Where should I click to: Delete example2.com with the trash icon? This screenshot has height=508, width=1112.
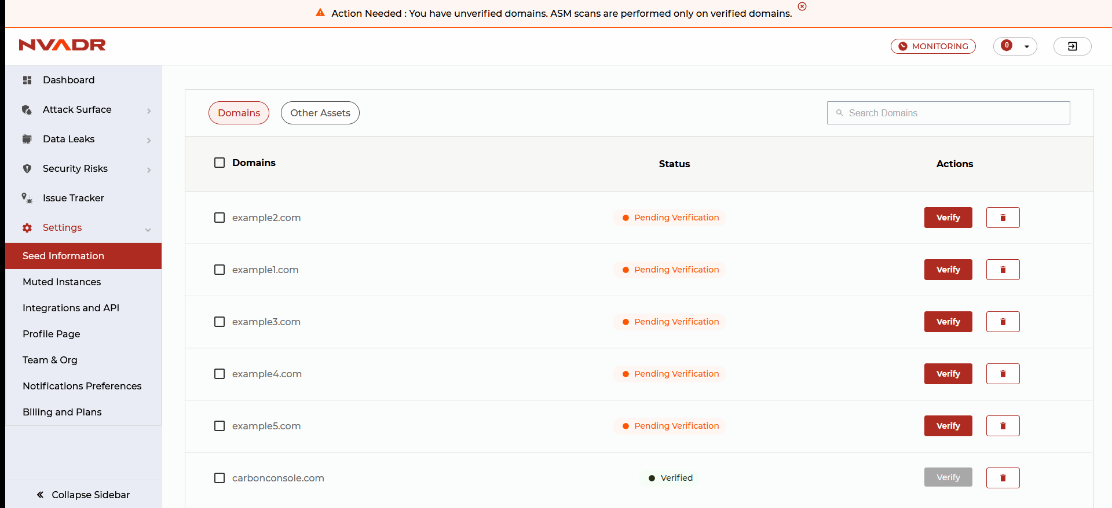click(x=1003, y=218)
